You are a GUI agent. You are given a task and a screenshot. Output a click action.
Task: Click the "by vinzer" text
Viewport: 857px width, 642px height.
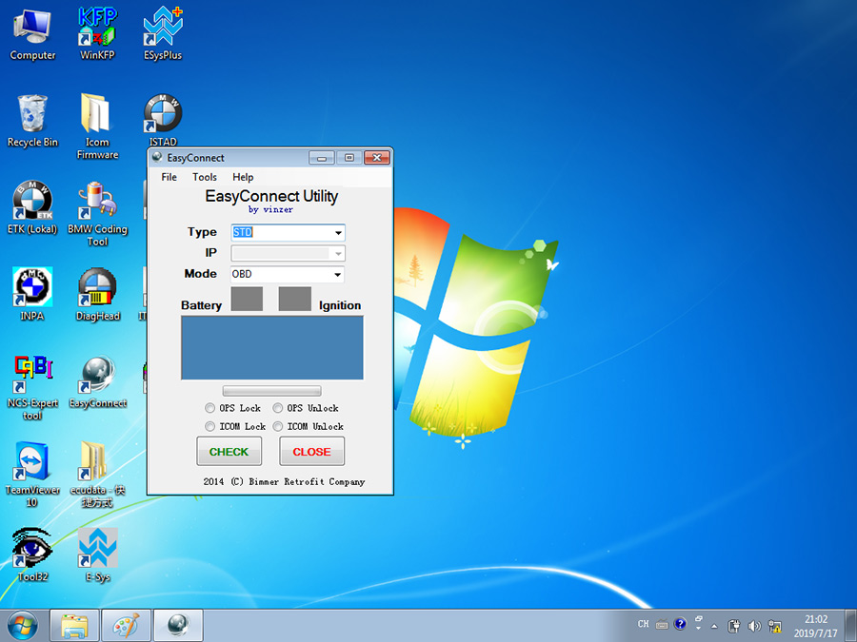(x=270, y=209)
